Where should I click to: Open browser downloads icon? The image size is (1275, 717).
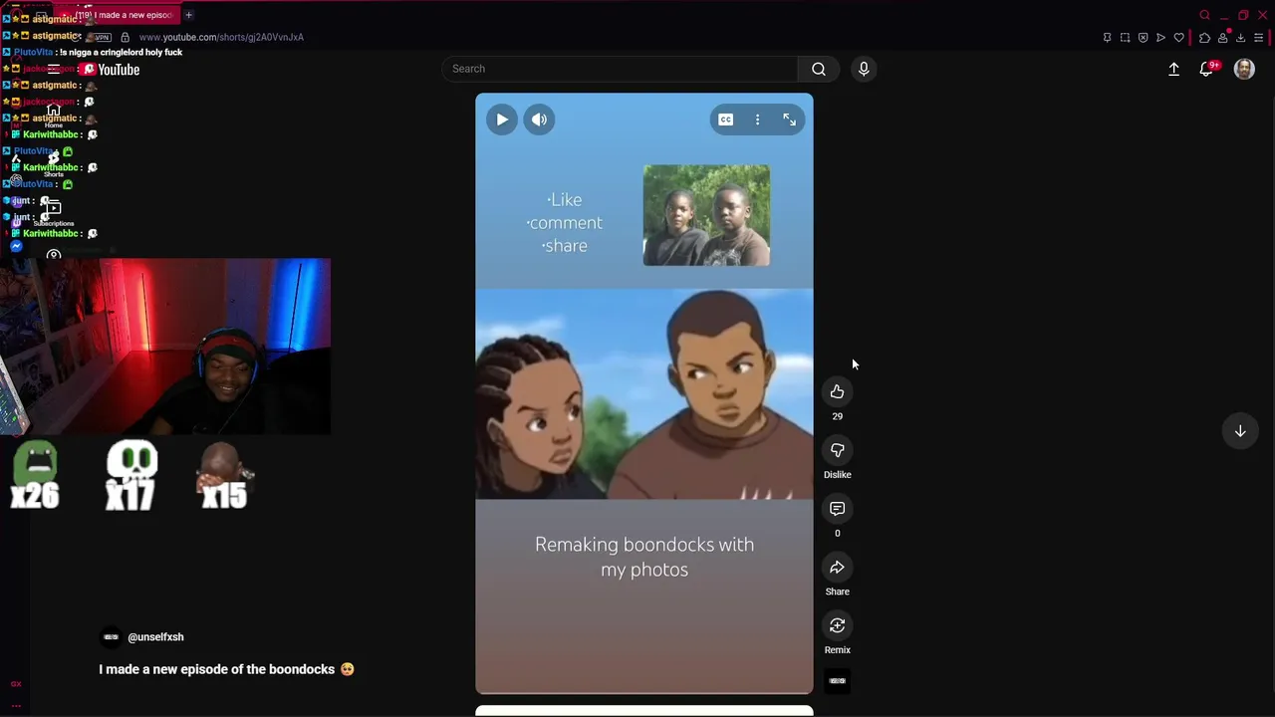pos(1240,38)
